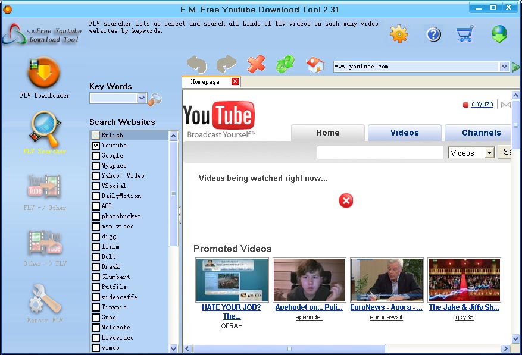
Task: Enable the Myspace search website
Action: [x=96, y=166]
